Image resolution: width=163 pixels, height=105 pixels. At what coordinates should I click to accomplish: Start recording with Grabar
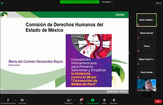coord(104,101)
